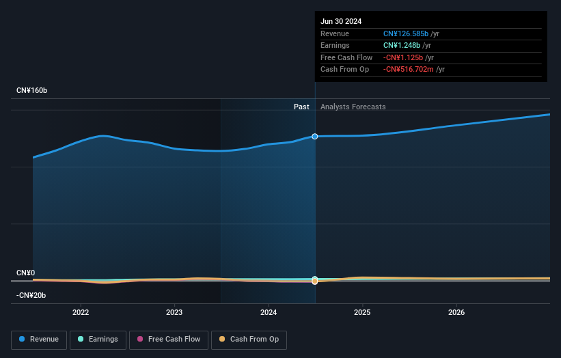Image resolution: width=561 pixels, height=358 pixels.
Task: Click the 2023 x-axis label
Action: click(174, 313)
